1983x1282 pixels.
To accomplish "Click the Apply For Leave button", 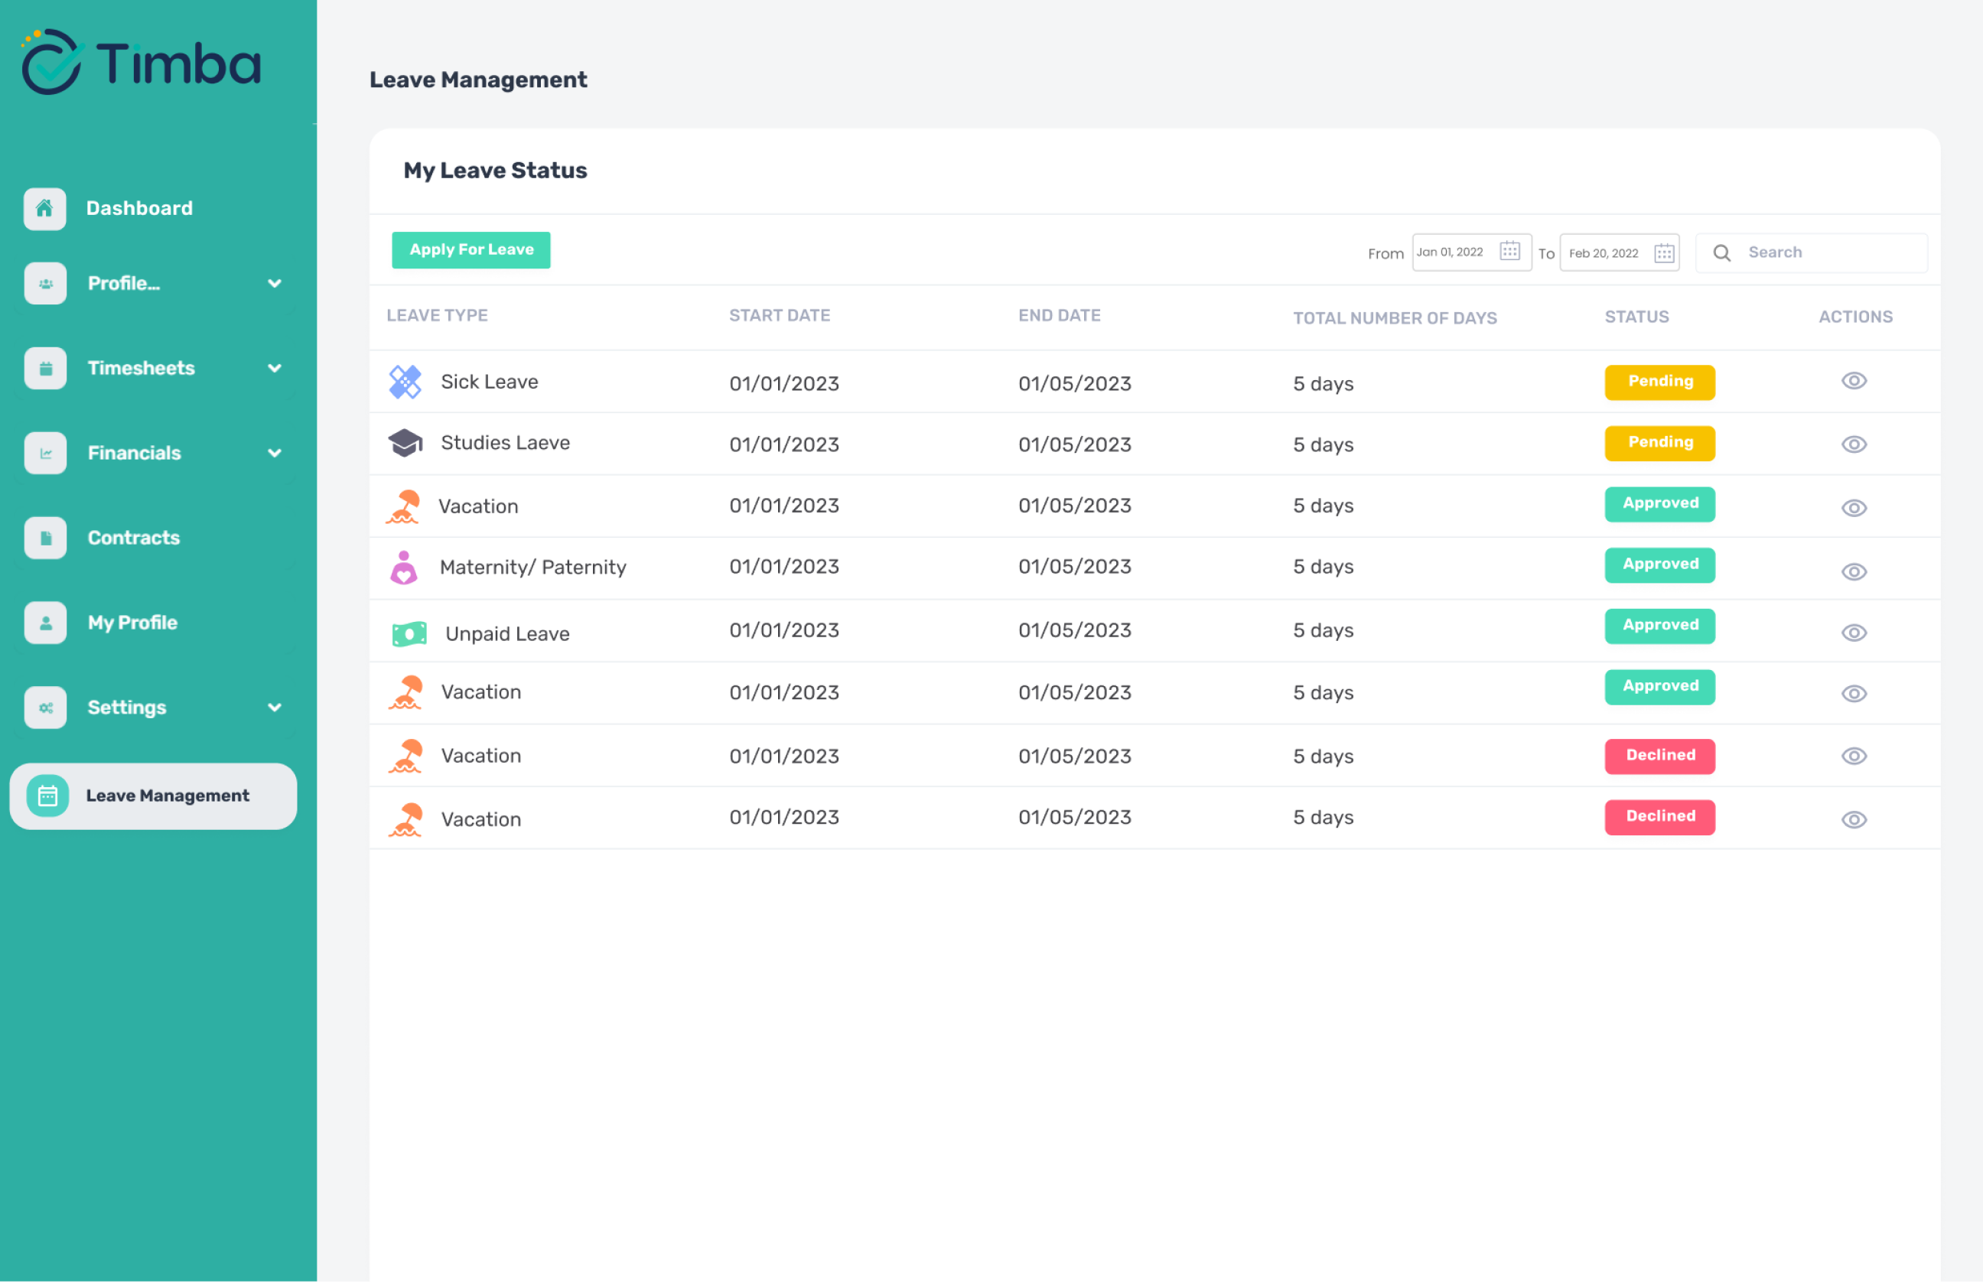I will (x=471, y=249).
